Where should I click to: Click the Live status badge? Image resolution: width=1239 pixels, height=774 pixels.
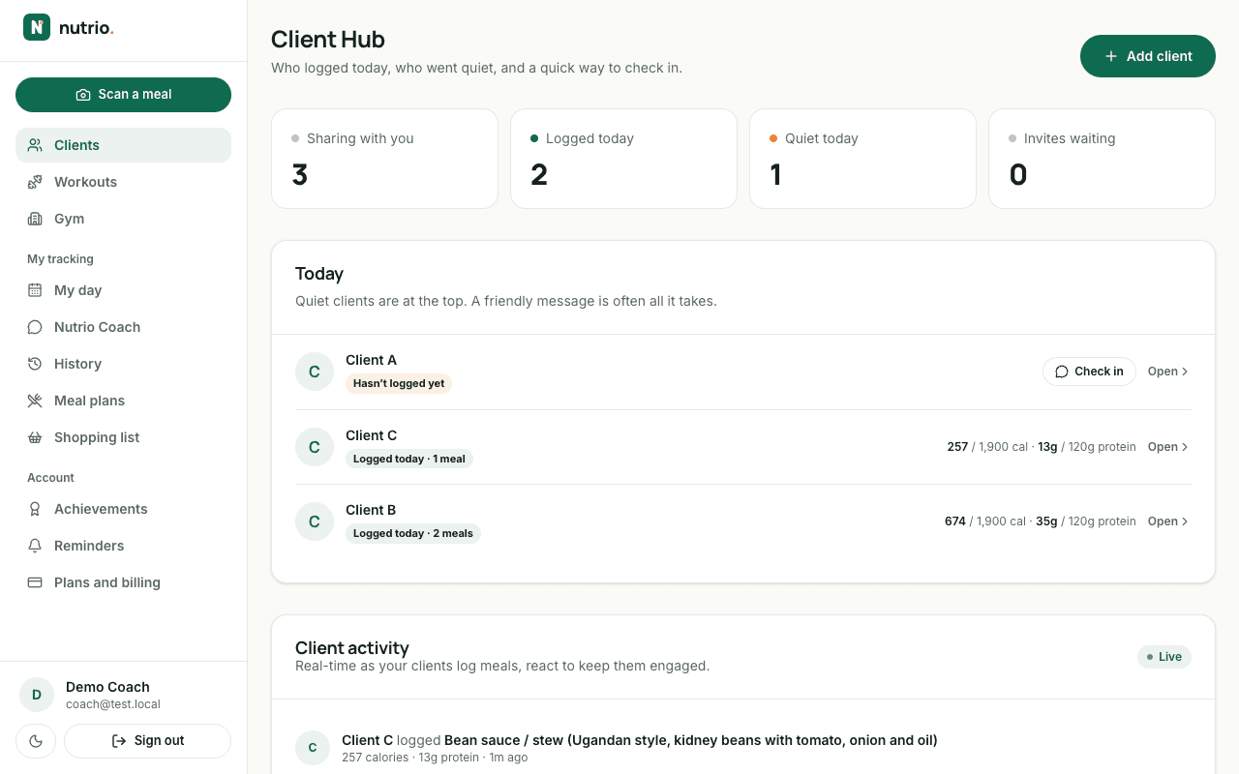pyautogui.click(x=1164, y=657)
